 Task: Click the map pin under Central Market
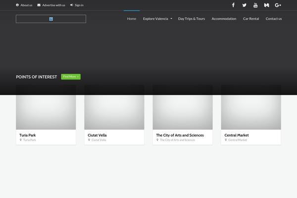pos(226,140)
